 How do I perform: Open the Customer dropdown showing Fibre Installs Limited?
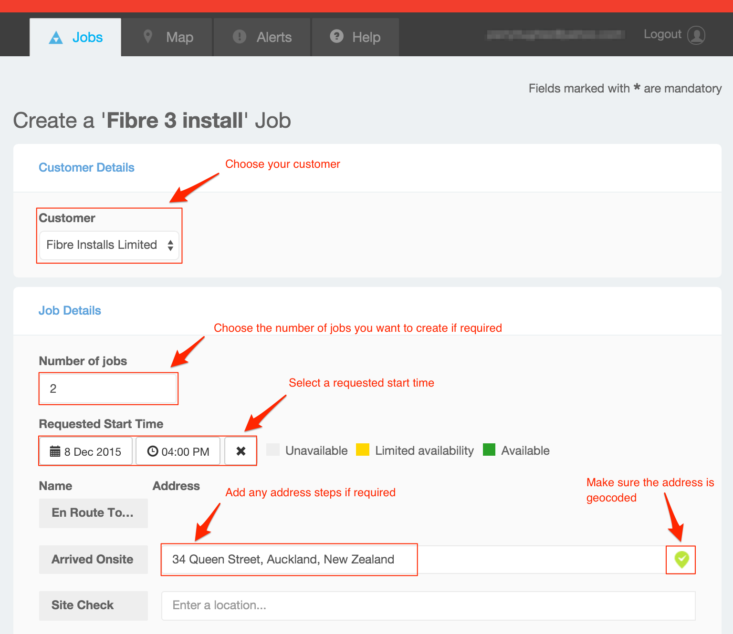tap(109, 245)
